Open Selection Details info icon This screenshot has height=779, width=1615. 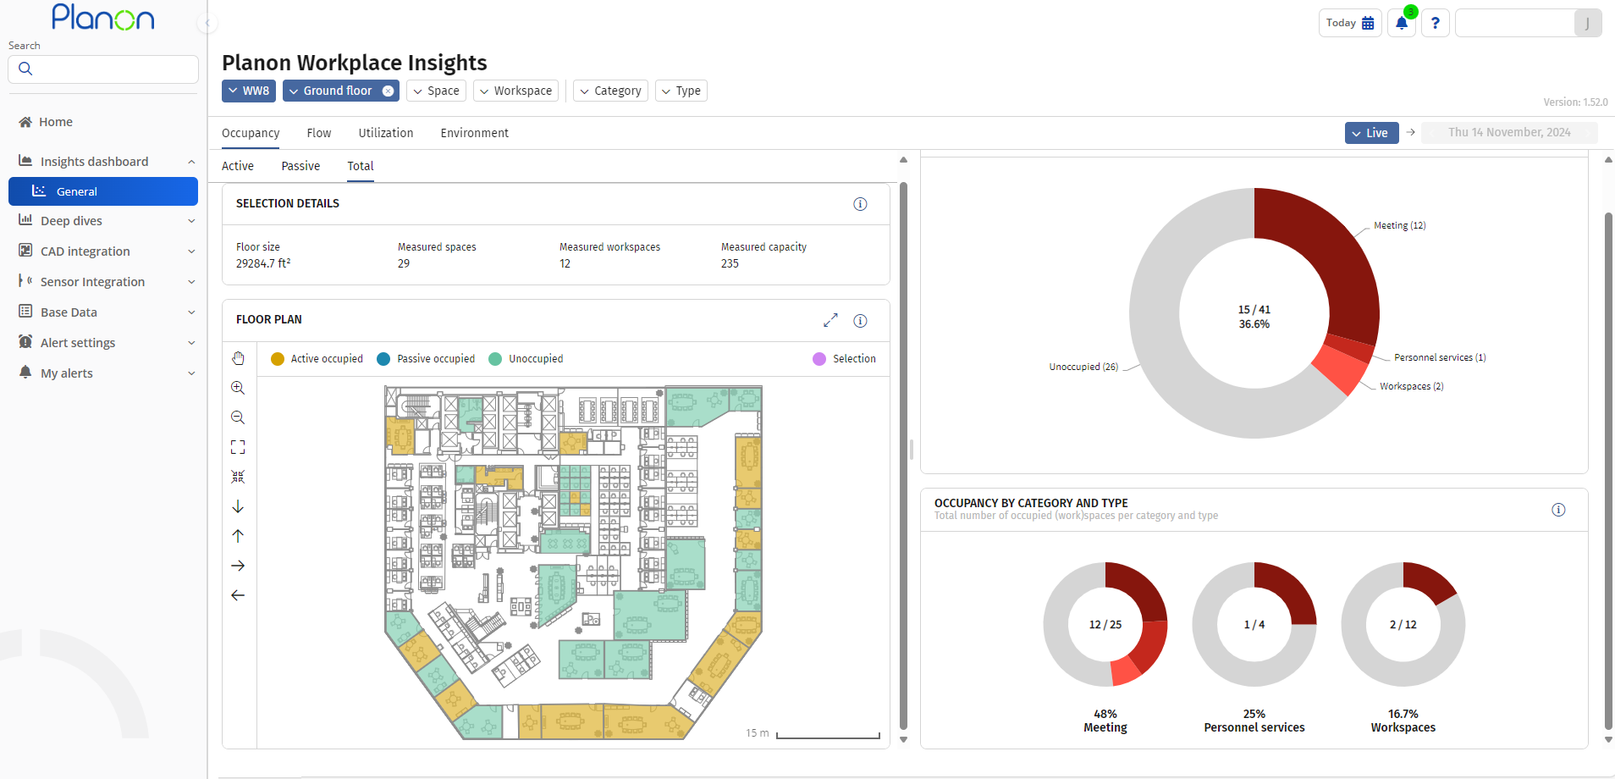tap(860, 204)
